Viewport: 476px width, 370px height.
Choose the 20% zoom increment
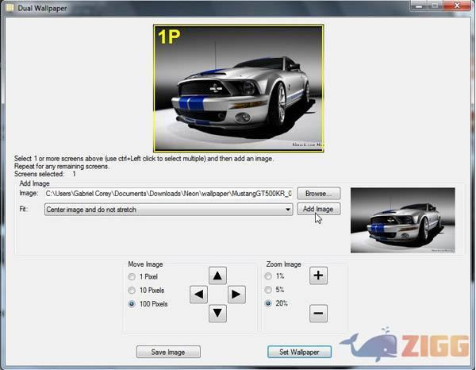(270, 303)
